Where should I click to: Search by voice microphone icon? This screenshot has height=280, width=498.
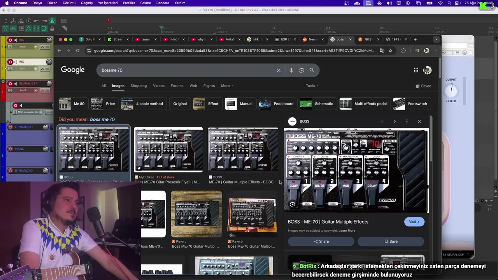(291, 70)
